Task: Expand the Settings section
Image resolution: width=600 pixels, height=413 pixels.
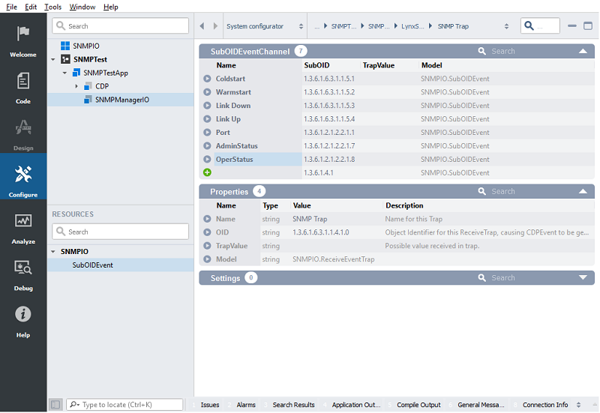Action: tap(583, 277)
